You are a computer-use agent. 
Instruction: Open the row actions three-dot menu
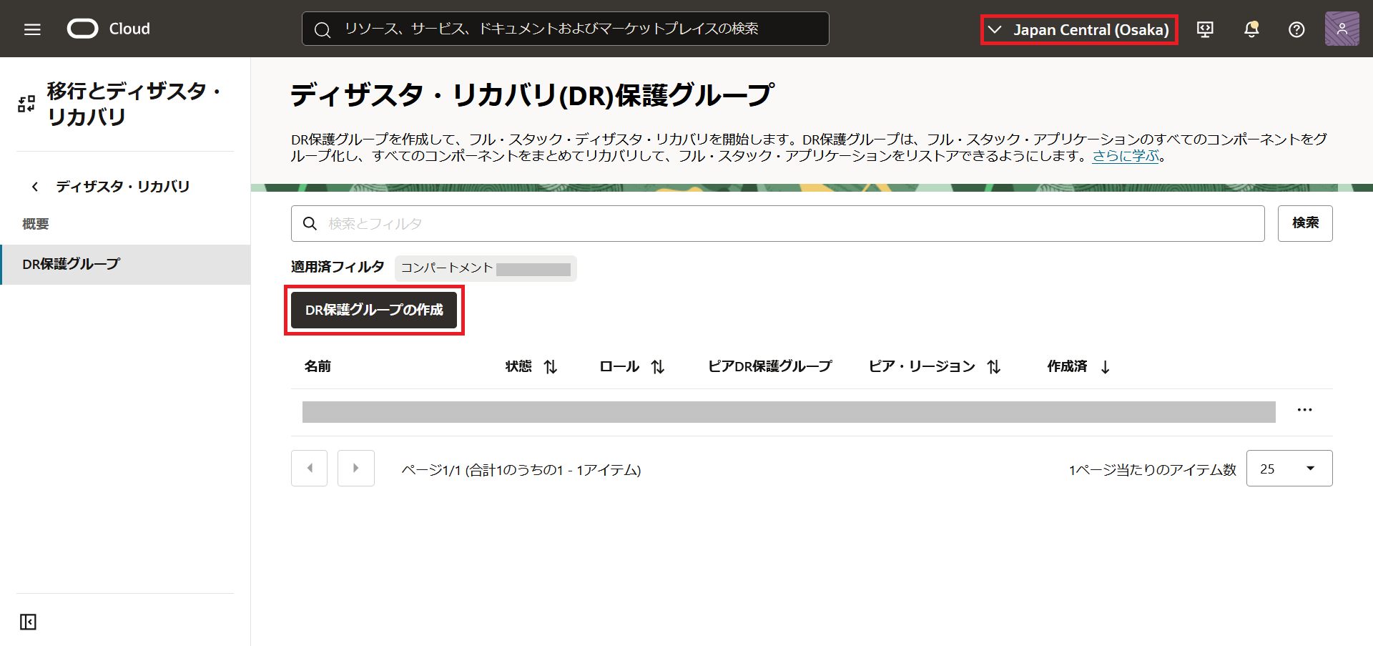(1304, 410)
